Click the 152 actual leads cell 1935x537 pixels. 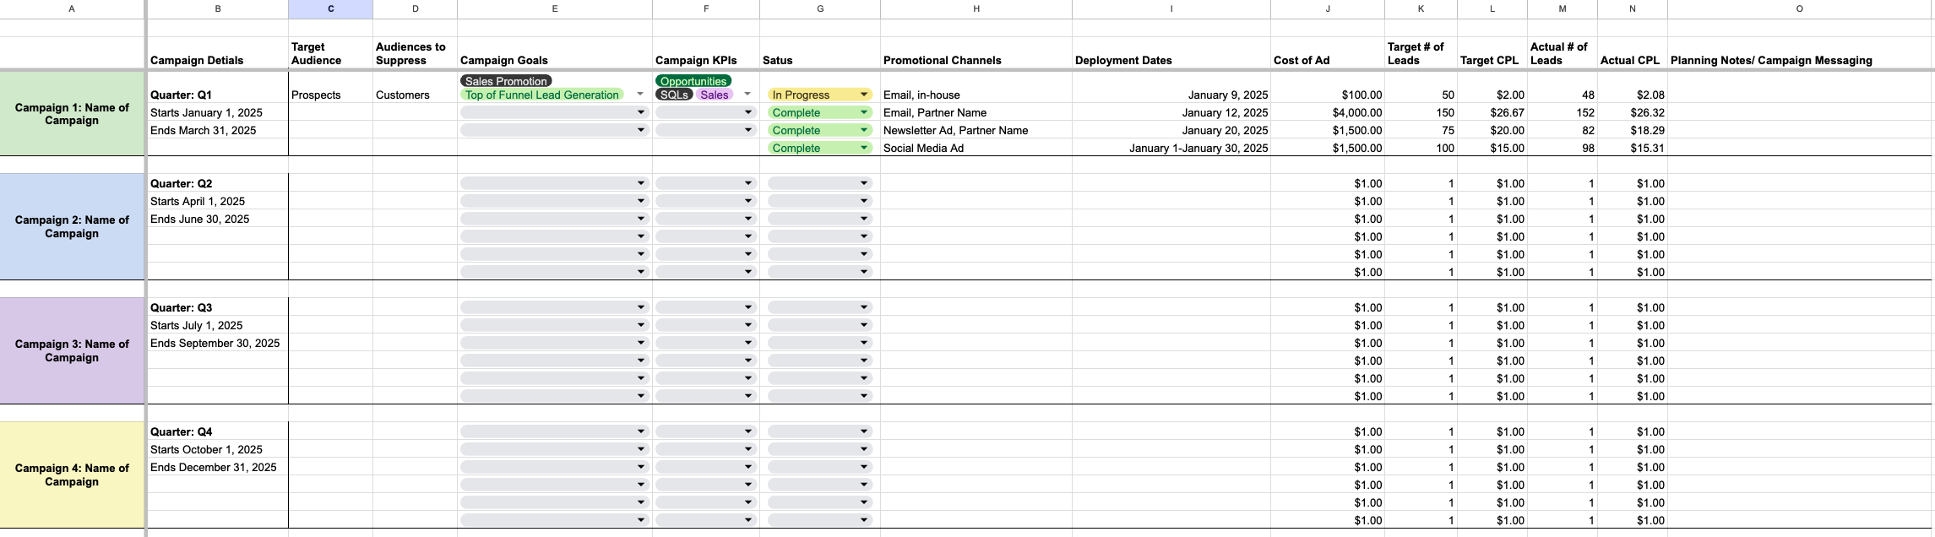[x=1563, y=112]
